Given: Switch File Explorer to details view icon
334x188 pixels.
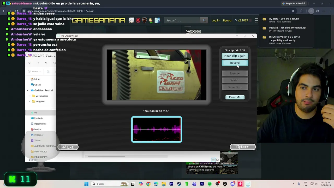Looking at the screenshot, I should (213, 160).
